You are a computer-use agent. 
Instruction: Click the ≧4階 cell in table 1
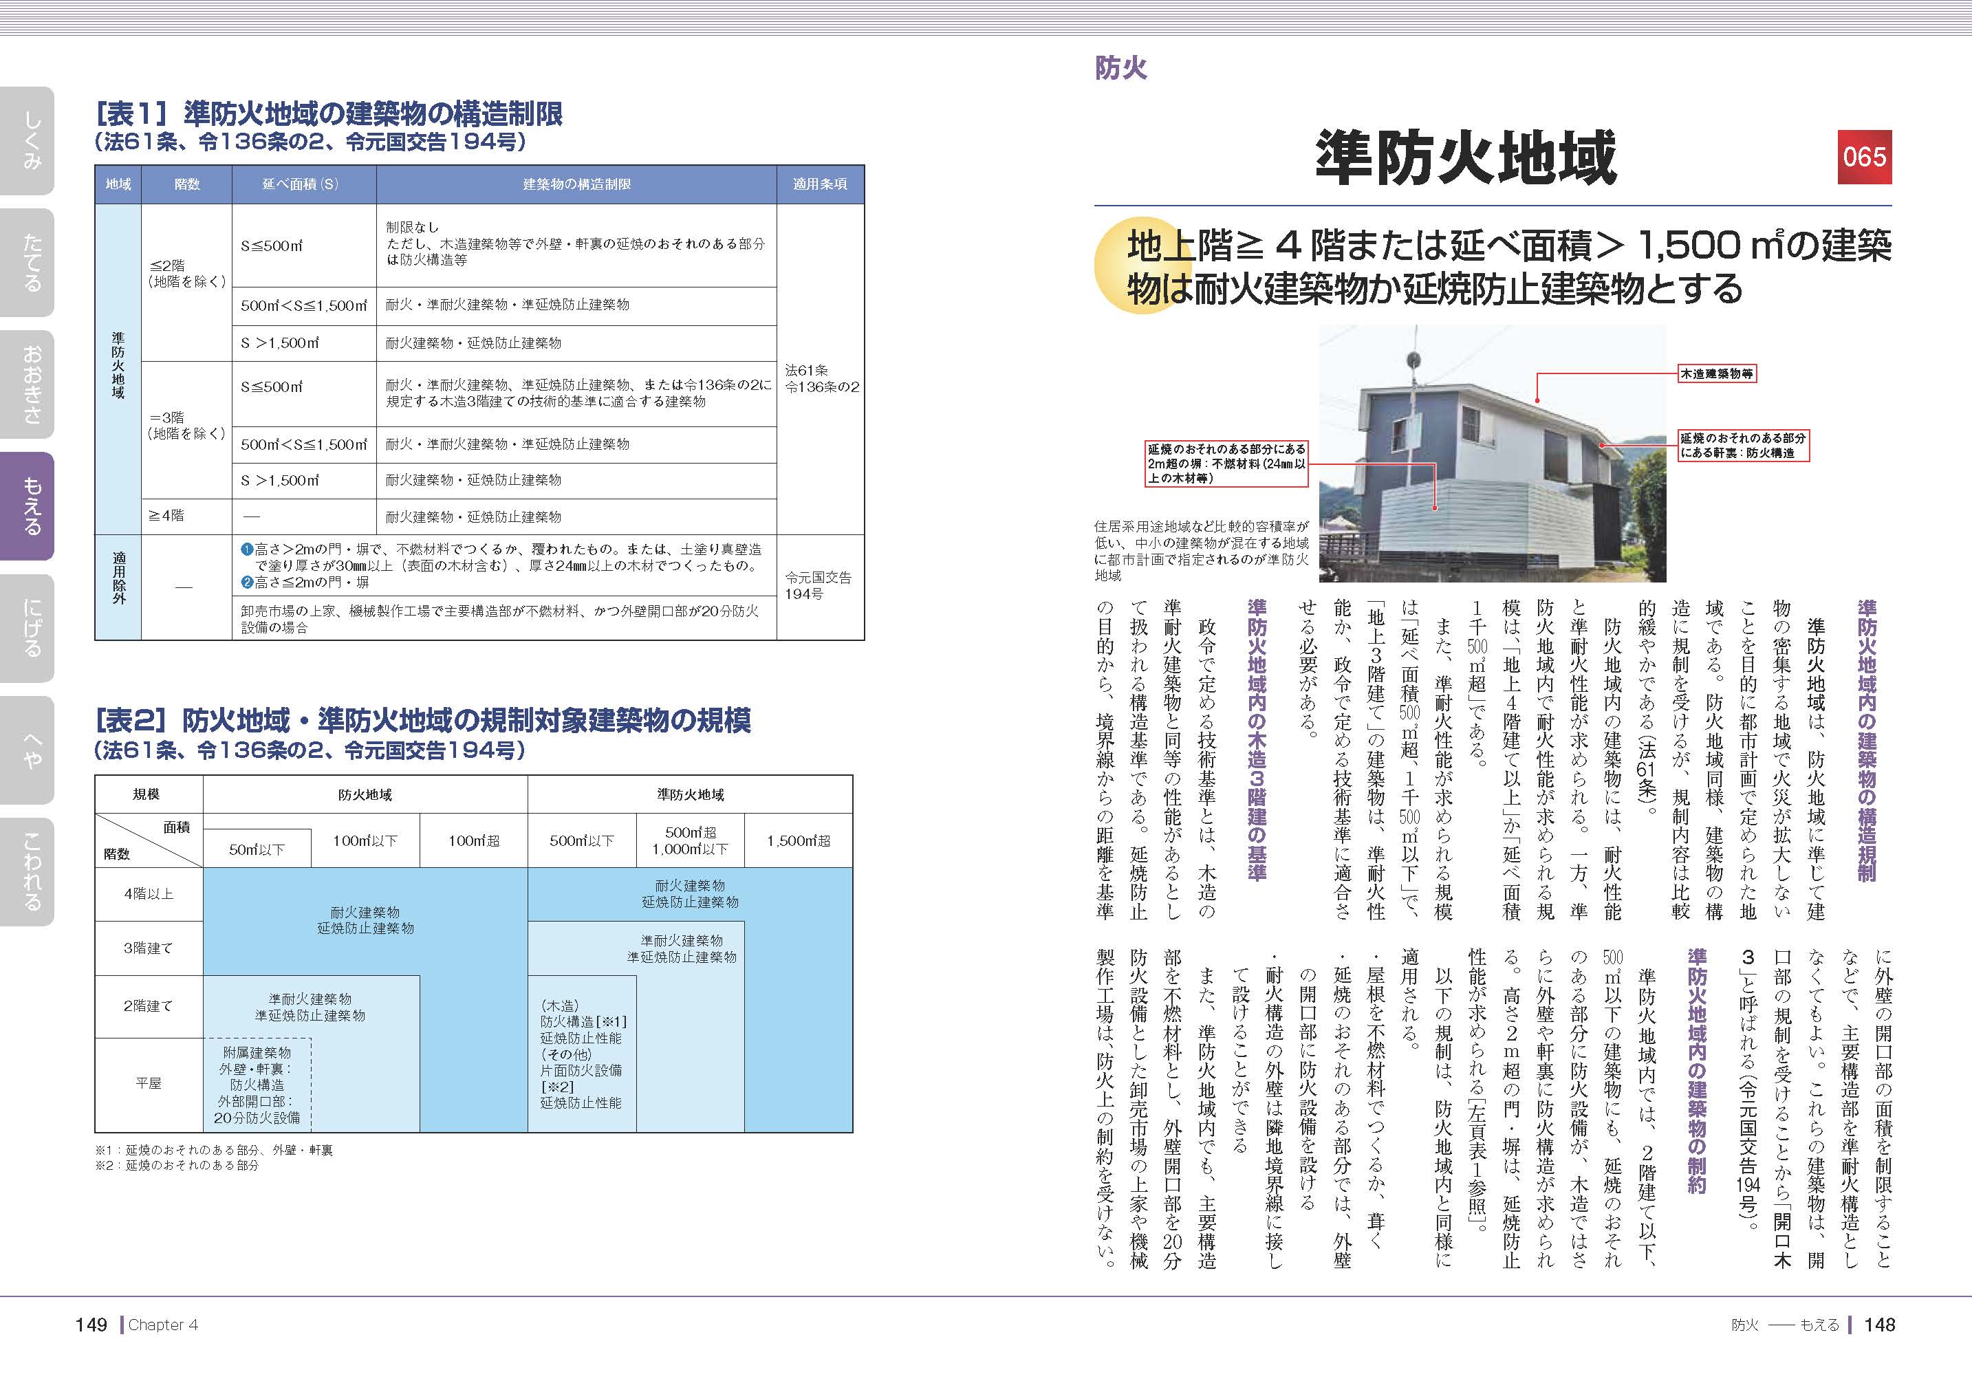coord(186,516)
